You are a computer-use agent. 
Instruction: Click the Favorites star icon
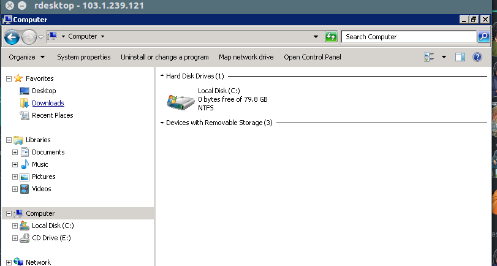point(18,78)
